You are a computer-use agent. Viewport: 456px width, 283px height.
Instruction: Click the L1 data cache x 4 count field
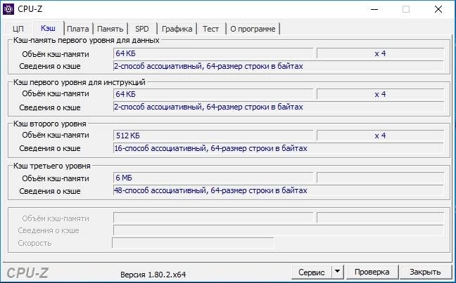pos(380,53)
